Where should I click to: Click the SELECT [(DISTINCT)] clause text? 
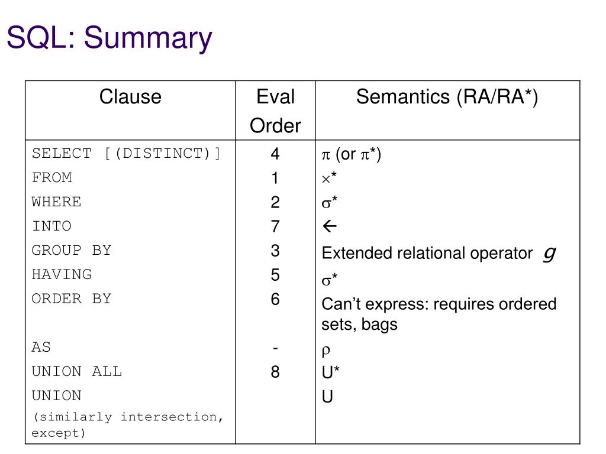(126, 154)
